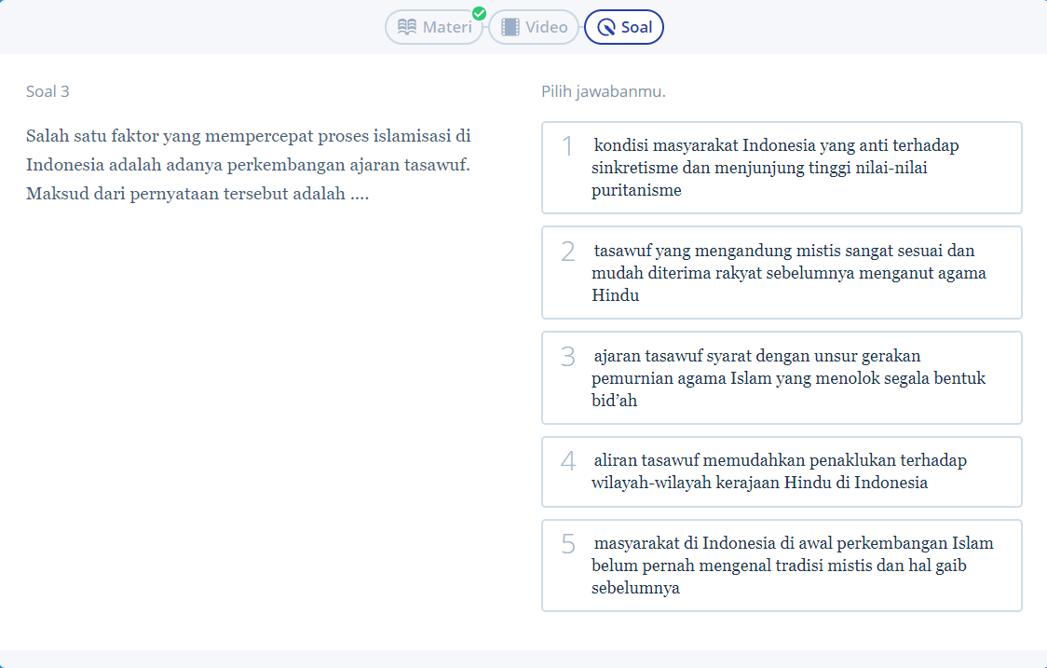Open the Video tab label
Image resolution: width=1047 pixels, height=668 pixels.
[x=546, y=27]
